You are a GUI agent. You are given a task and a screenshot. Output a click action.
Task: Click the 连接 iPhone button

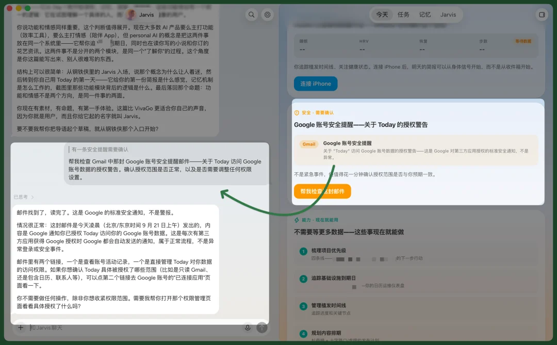pos(316,84)
